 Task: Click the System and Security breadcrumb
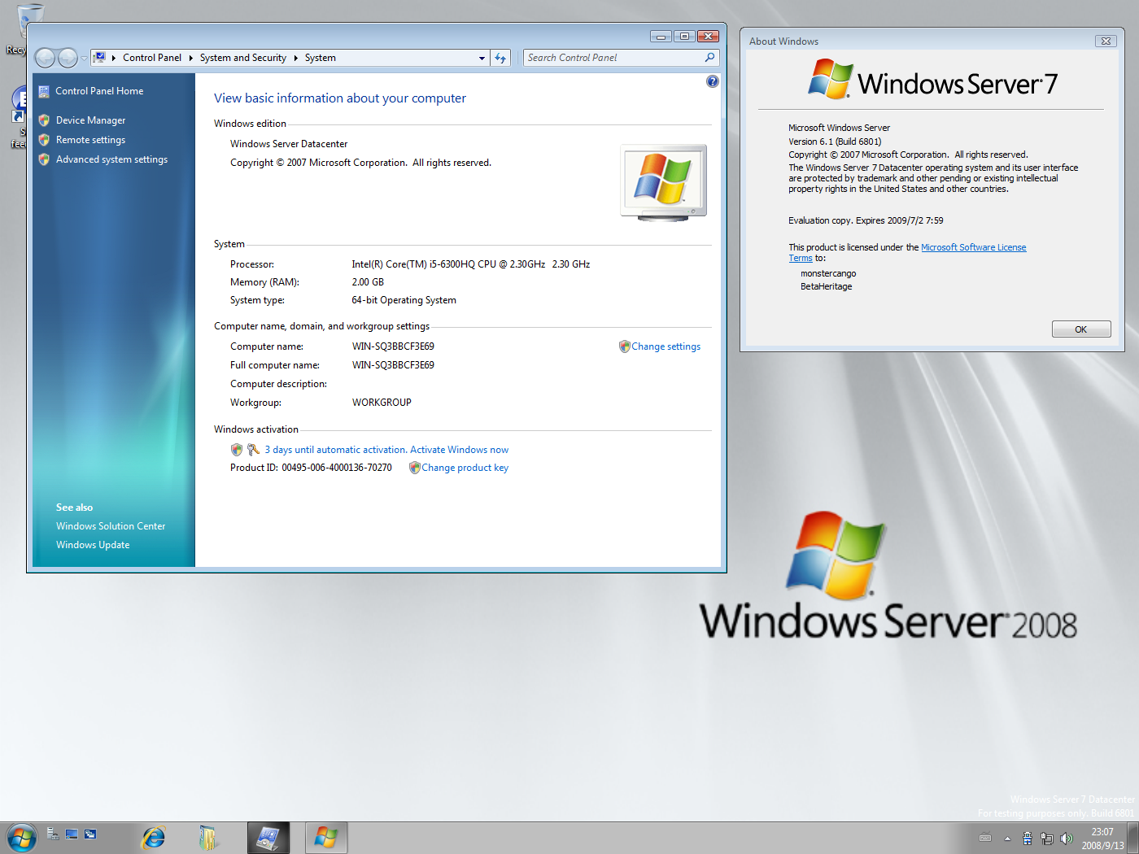[x=243, y=58]
